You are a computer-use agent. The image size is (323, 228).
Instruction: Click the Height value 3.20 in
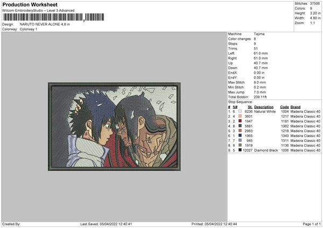tap(315, 13)
